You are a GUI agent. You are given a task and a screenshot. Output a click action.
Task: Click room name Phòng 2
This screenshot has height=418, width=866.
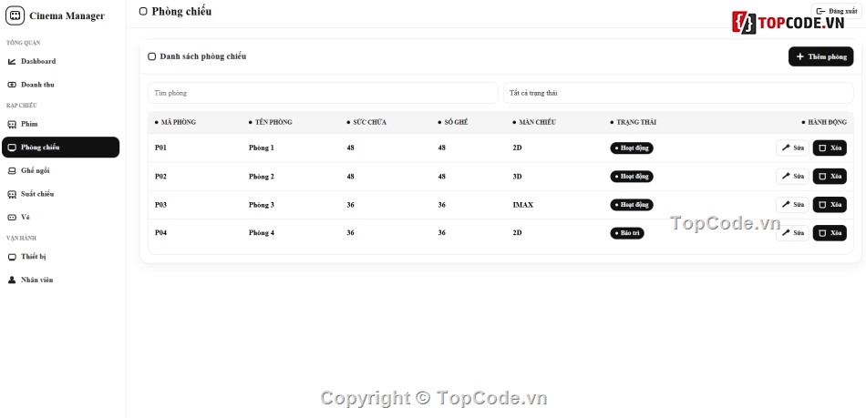click(x=262, y=177)
